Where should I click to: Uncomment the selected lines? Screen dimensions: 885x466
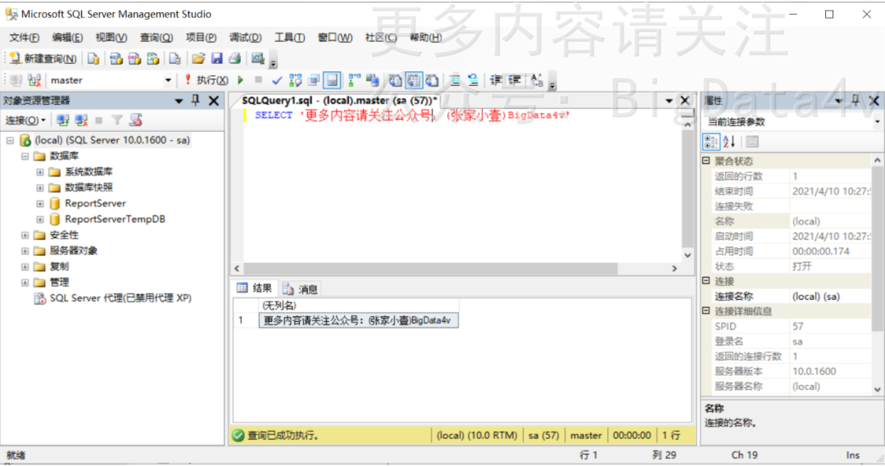[x=473, y=80]
